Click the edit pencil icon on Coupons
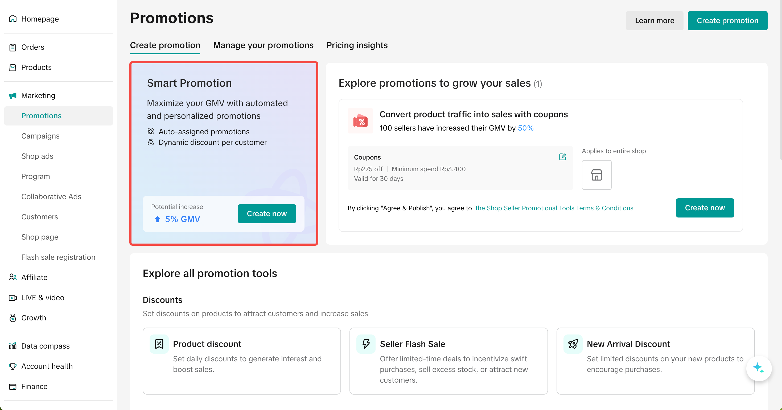782x410 pixels. [562, 157]
